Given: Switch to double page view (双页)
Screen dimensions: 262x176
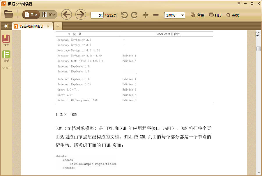Looking at the screenshot, I should click(x=49, y=15).
